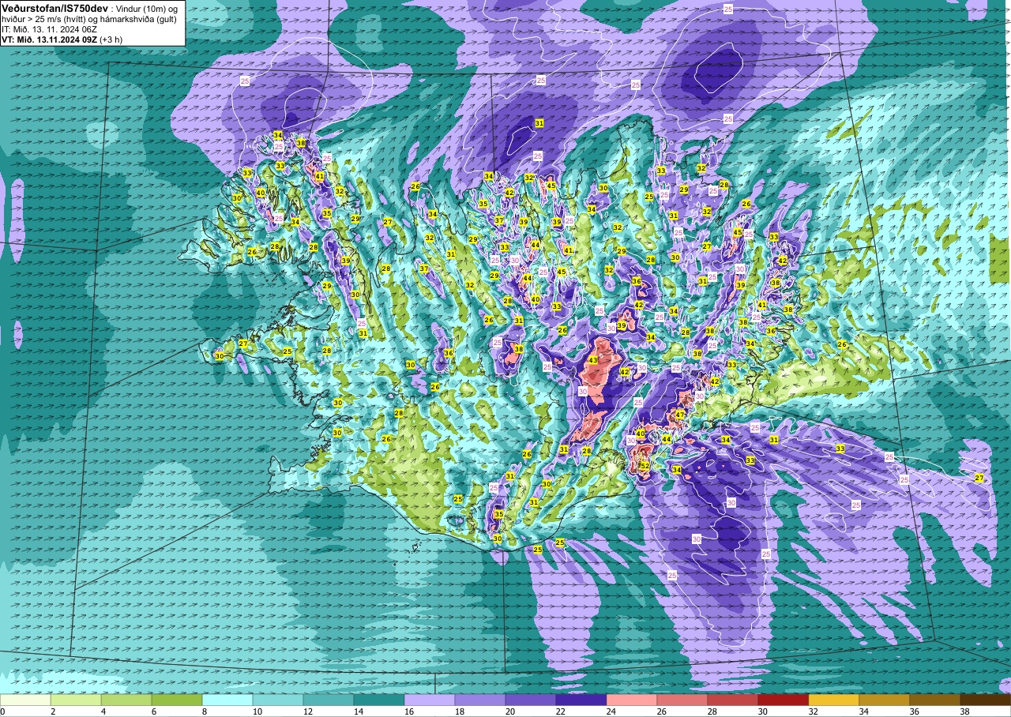Viewport: 1011px width, 717px height.
Task: Pick the 10–12 m/s cyan legend swatch
Action: click(278, 700)
